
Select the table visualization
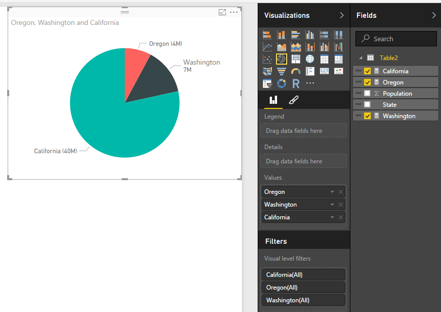pos(324,59)
